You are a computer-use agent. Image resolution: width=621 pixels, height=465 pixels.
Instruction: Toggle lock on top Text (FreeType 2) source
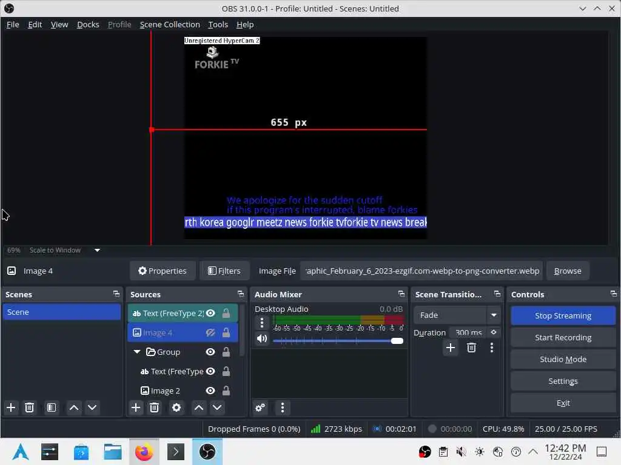coord(226,313)
